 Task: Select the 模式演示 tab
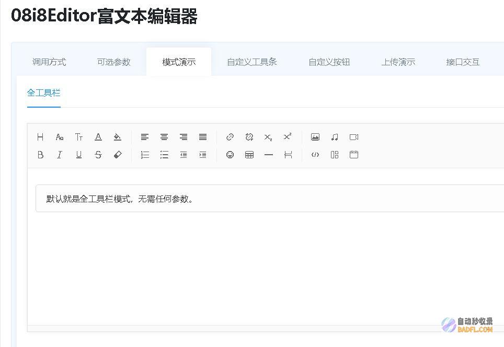179,62
